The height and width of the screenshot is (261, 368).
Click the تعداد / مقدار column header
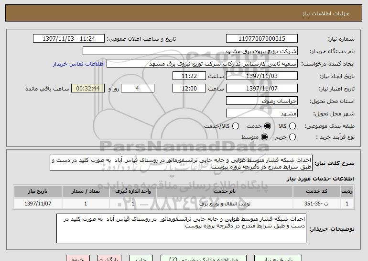click(x=86, y=192)
